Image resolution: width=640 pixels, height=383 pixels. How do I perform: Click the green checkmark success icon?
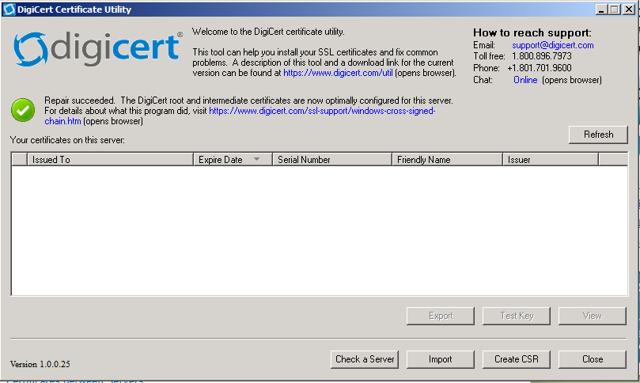point(23,110)
